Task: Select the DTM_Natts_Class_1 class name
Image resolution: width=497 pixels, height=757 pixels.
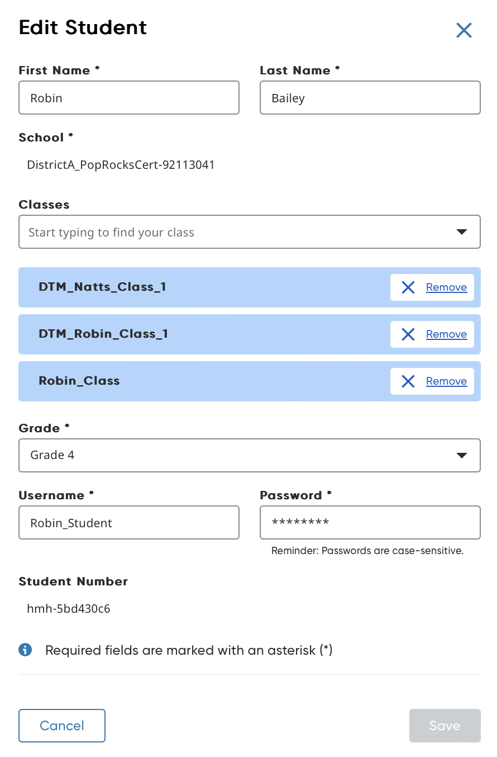Action: coord(102,287)
